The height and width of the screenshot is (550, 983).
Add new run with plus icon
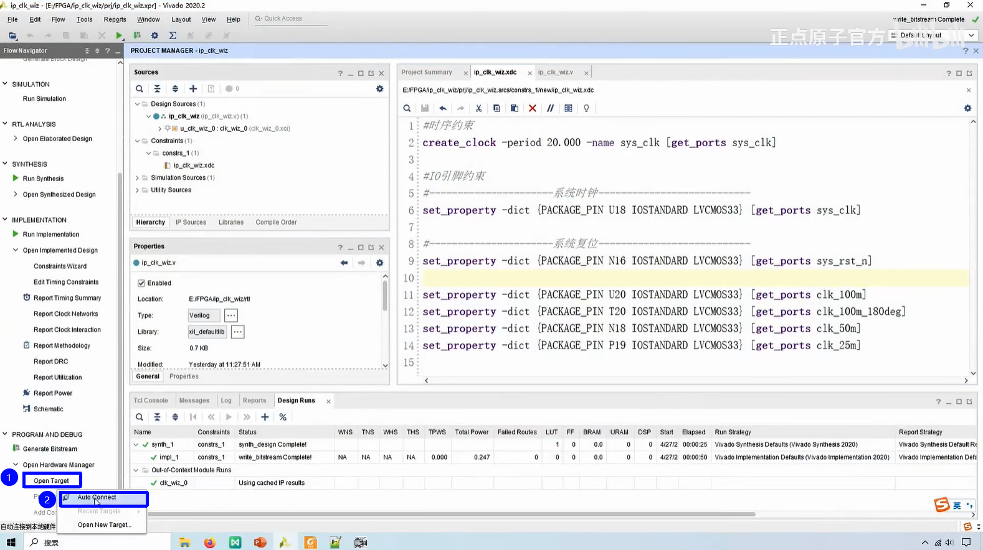pos(265,417)
